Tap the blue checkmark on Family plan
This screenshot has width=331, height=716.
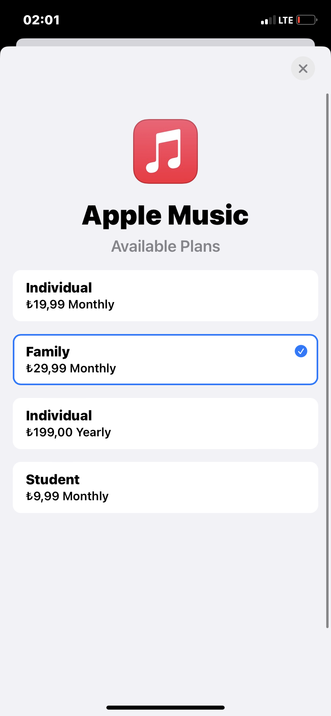[x=301, y=351]
